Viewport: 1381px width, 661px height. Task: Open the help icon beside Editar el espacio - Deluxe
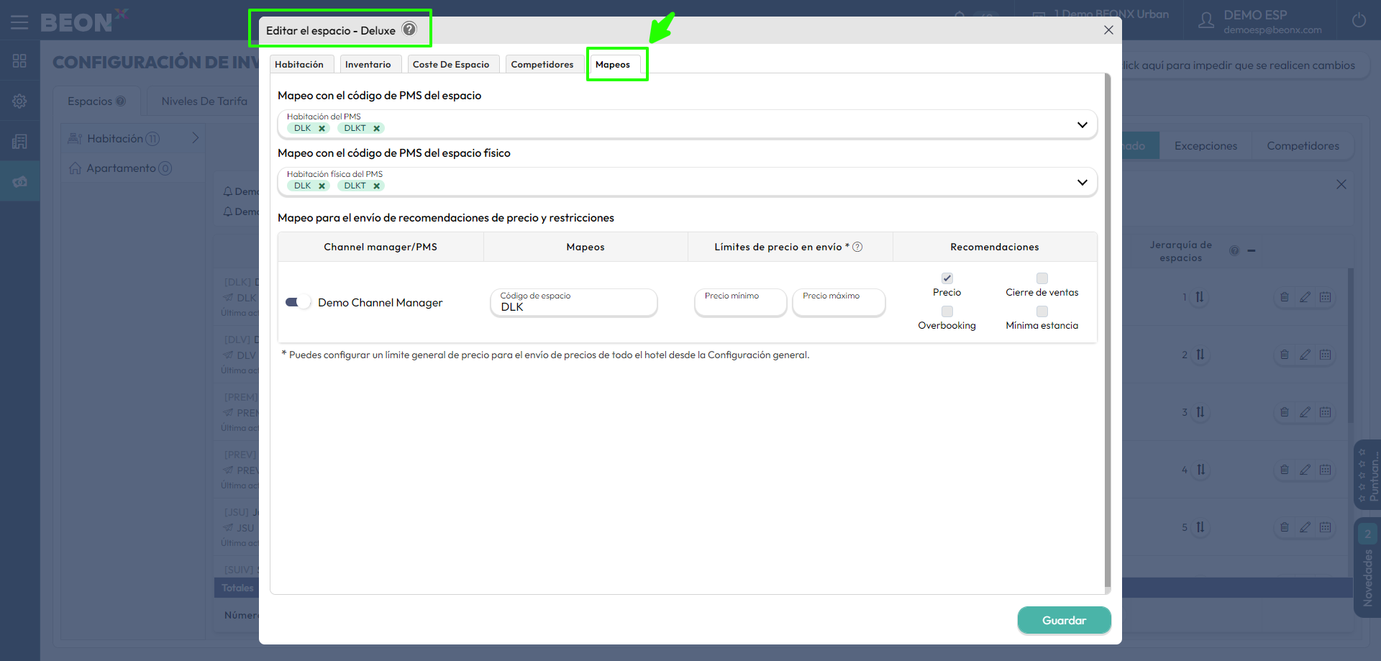(x=409, y=29)
